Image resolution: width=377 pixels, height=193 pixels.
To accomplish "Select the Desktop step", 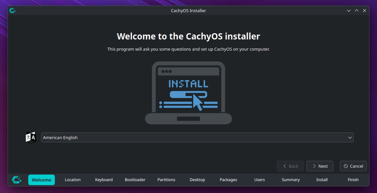I will pyautogui.click(x=197, y=180).
